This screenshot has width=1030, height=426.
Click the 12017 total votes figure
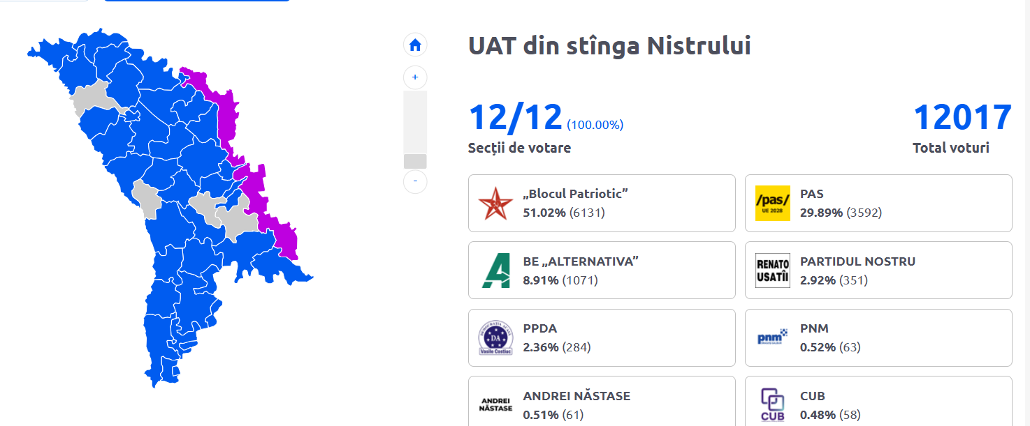click(x=962, y=117)
